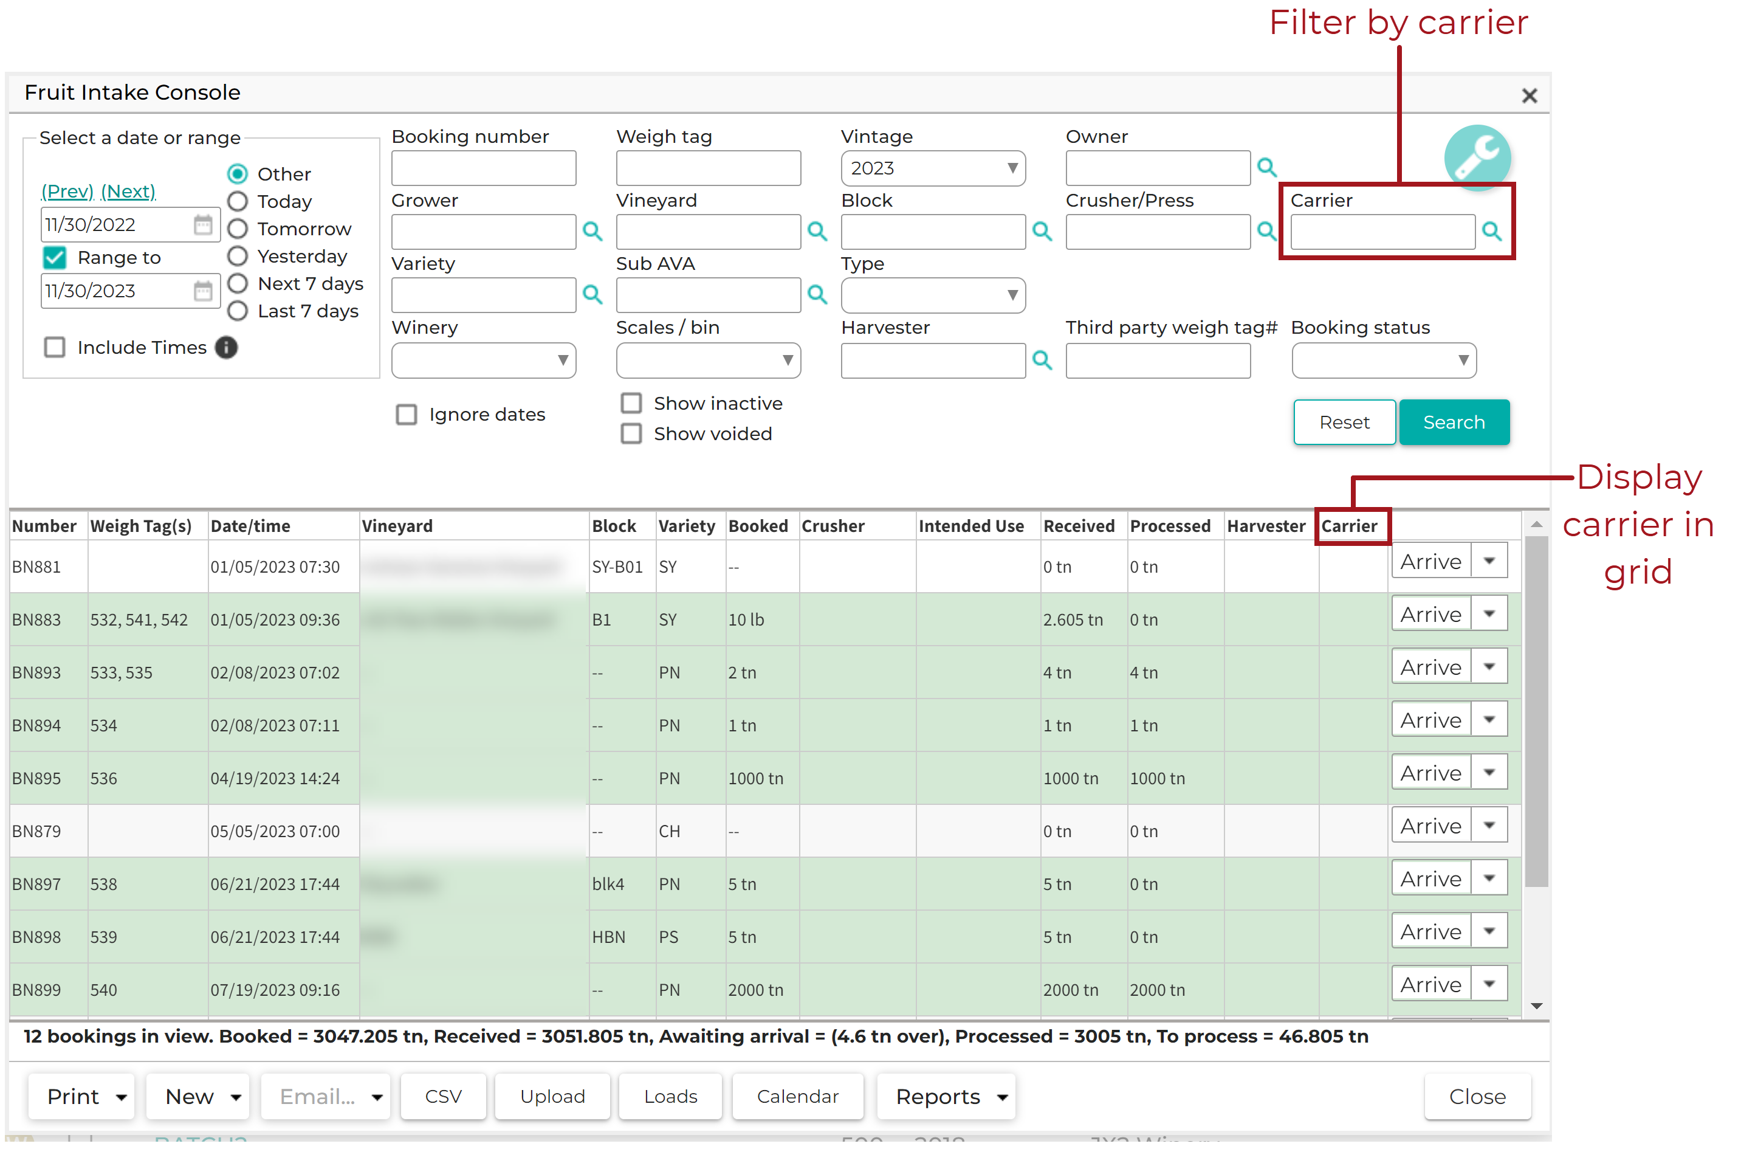Open calendar picker for 11/30/2022 date
The height and width of the screenshot is (1149, 1741).
[x=204, y=226]
